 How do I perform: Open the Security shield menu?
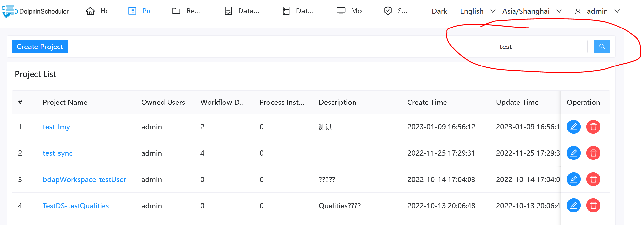click(x=396, y=11)
